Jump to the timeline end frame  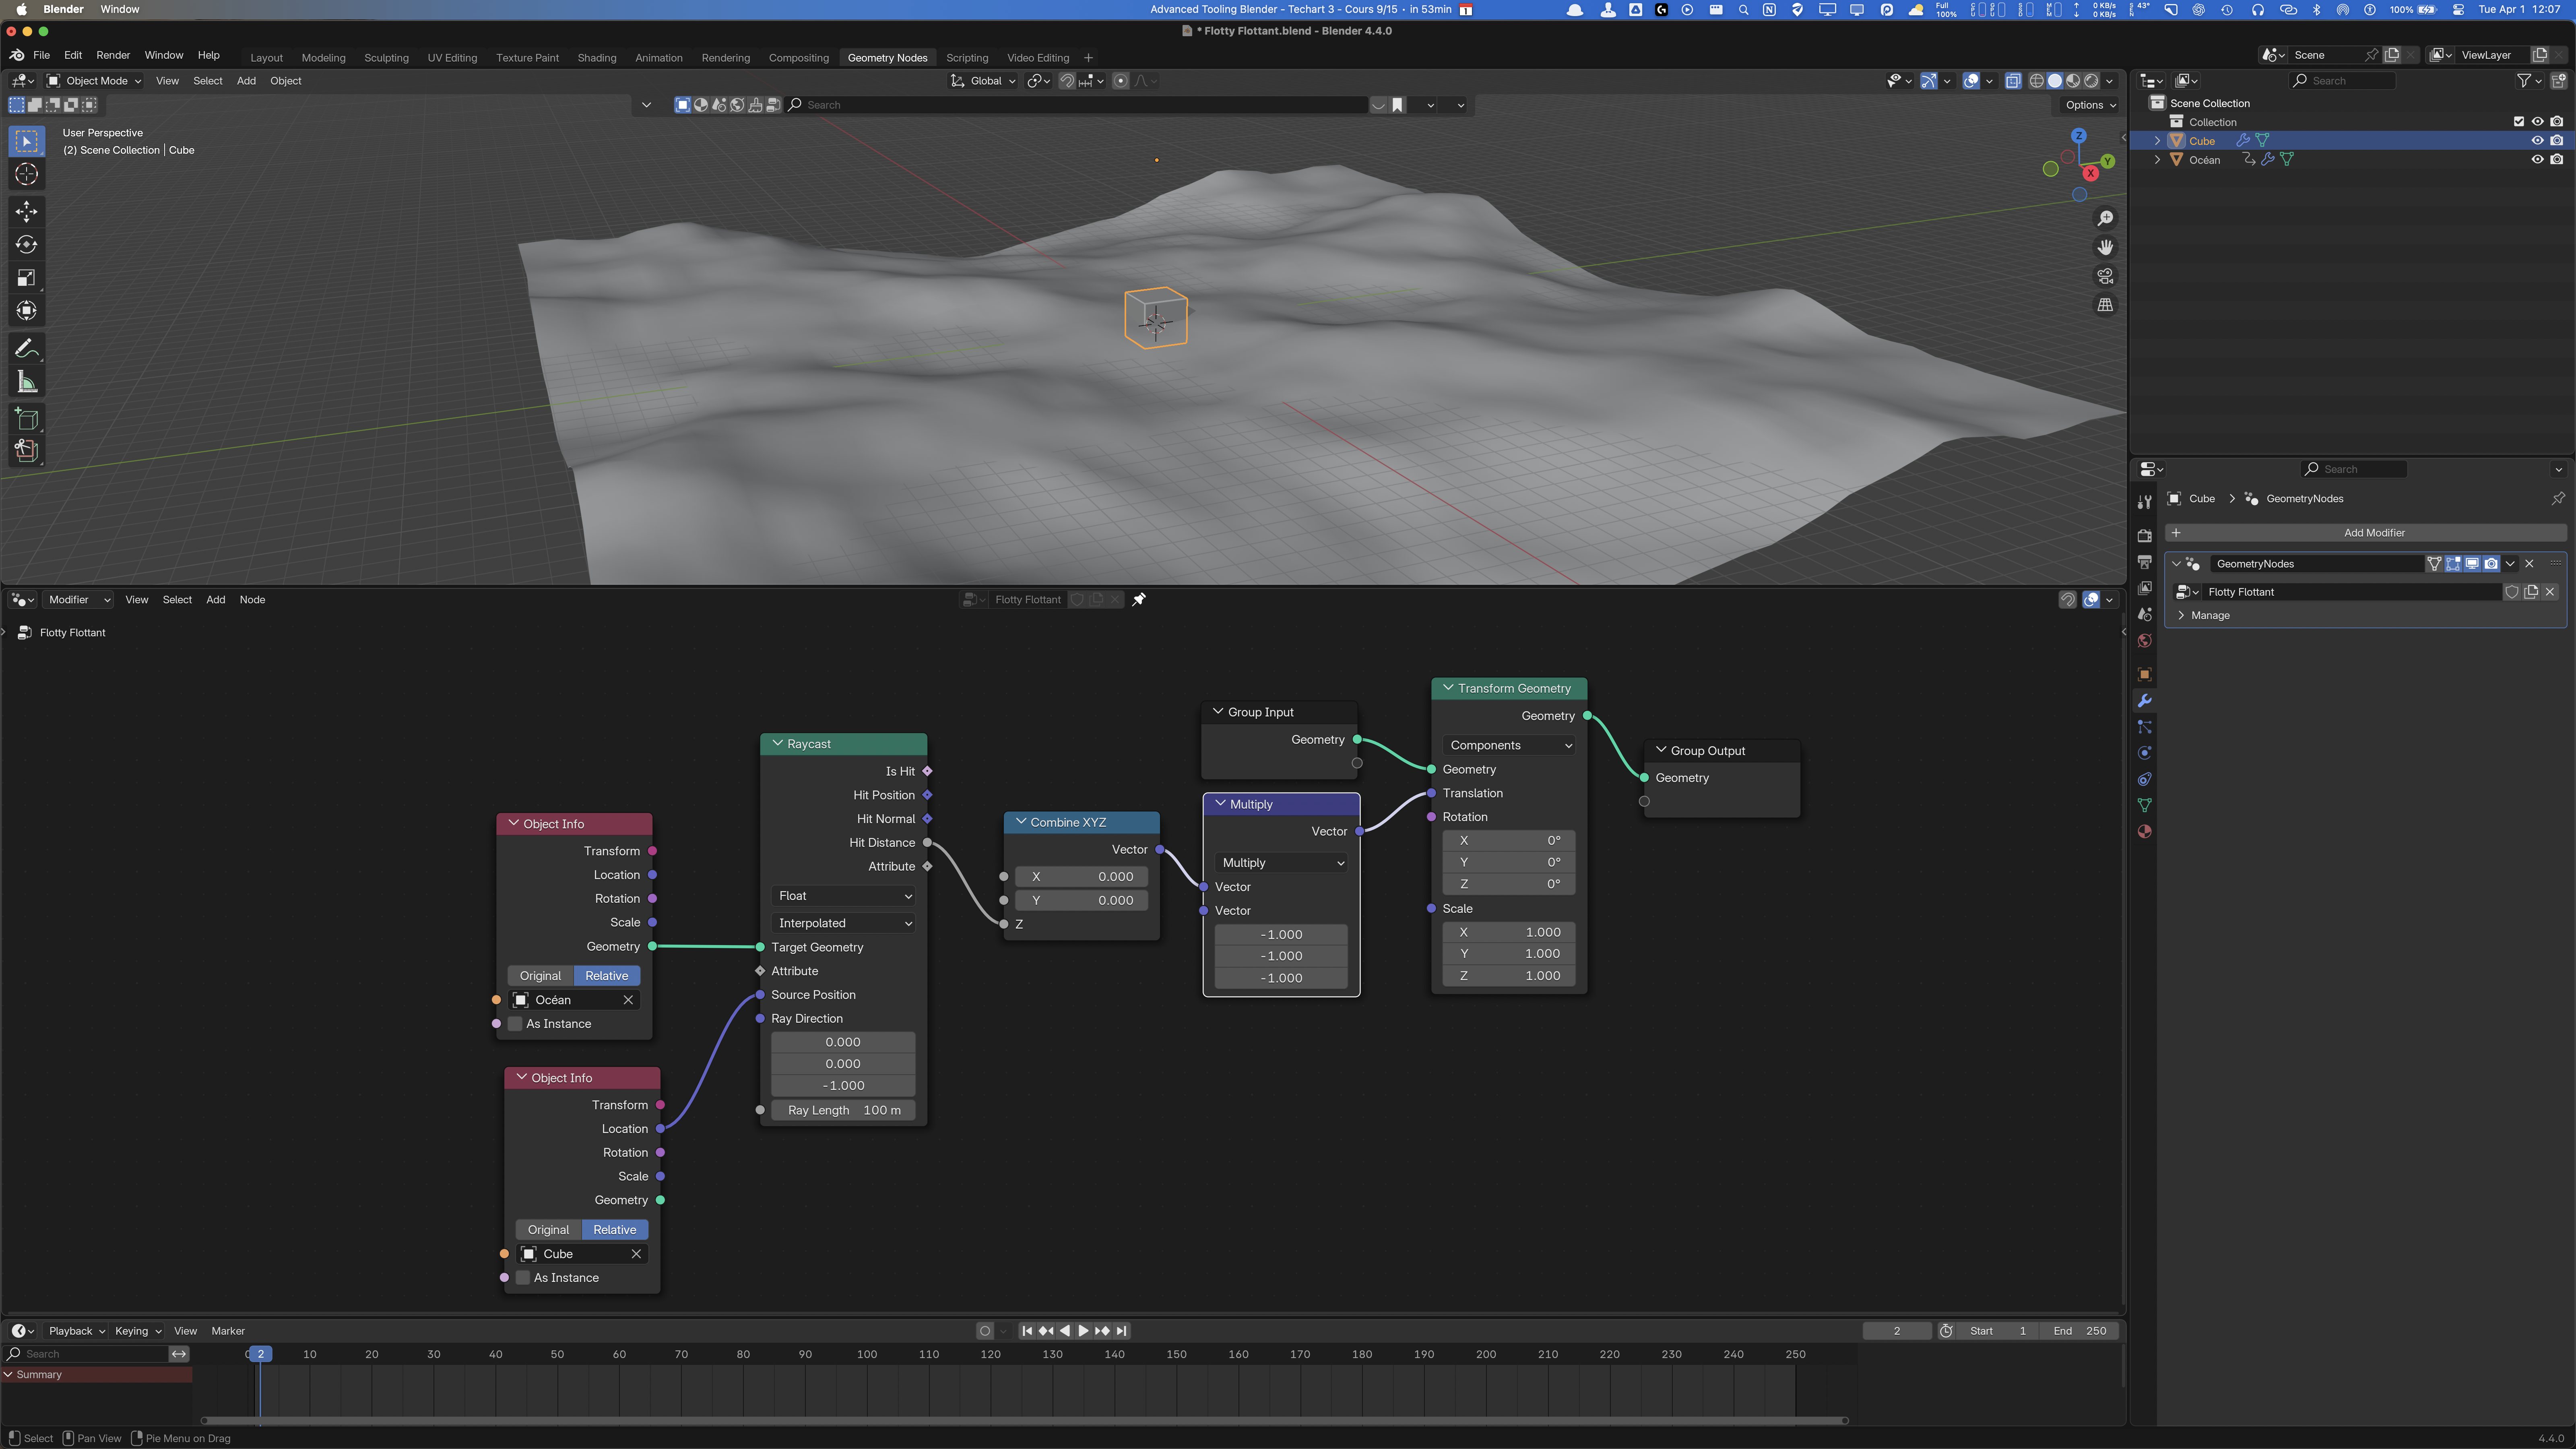(x=1121, y=1331)
